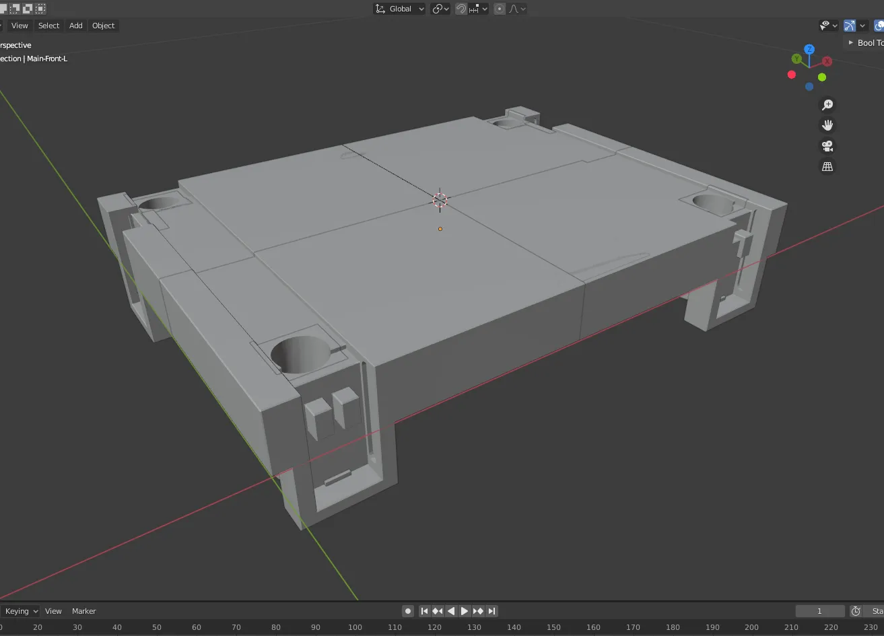Toggle proportional editing in the header

500,9
